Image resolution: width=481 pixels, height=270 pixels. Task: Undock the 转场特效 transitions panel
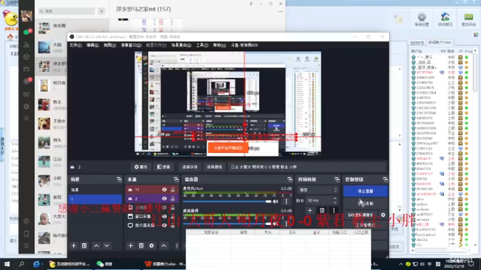tap(337, 179)
